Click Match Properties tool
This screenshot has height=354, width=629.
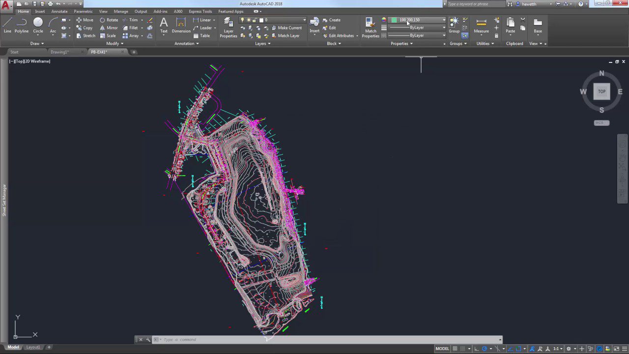pos(371,27)
